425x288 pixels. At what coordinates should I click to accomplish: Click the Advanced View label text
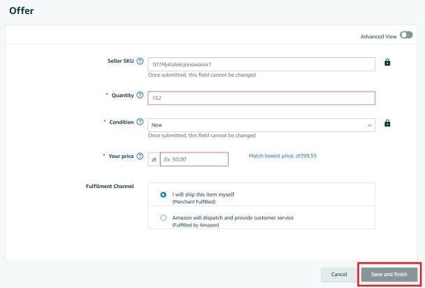pos(378,36)
